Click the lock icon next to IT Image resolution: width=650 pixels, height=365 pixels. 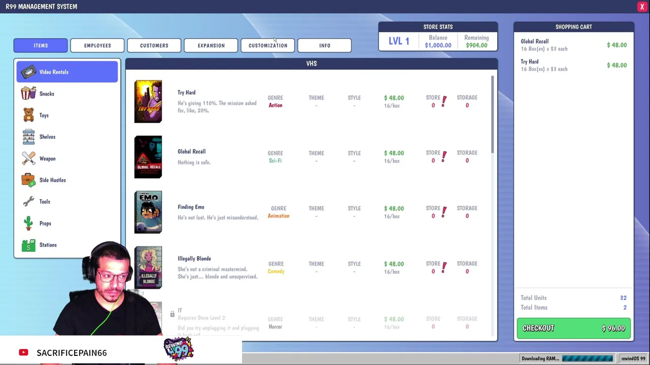pos(172,314)
